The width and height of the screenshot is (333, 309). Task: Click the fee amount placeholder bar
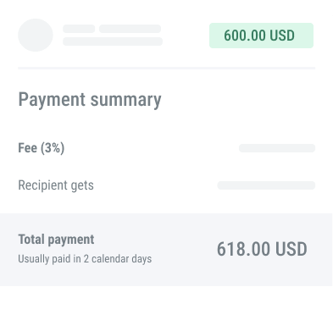[x=277, y=148]
